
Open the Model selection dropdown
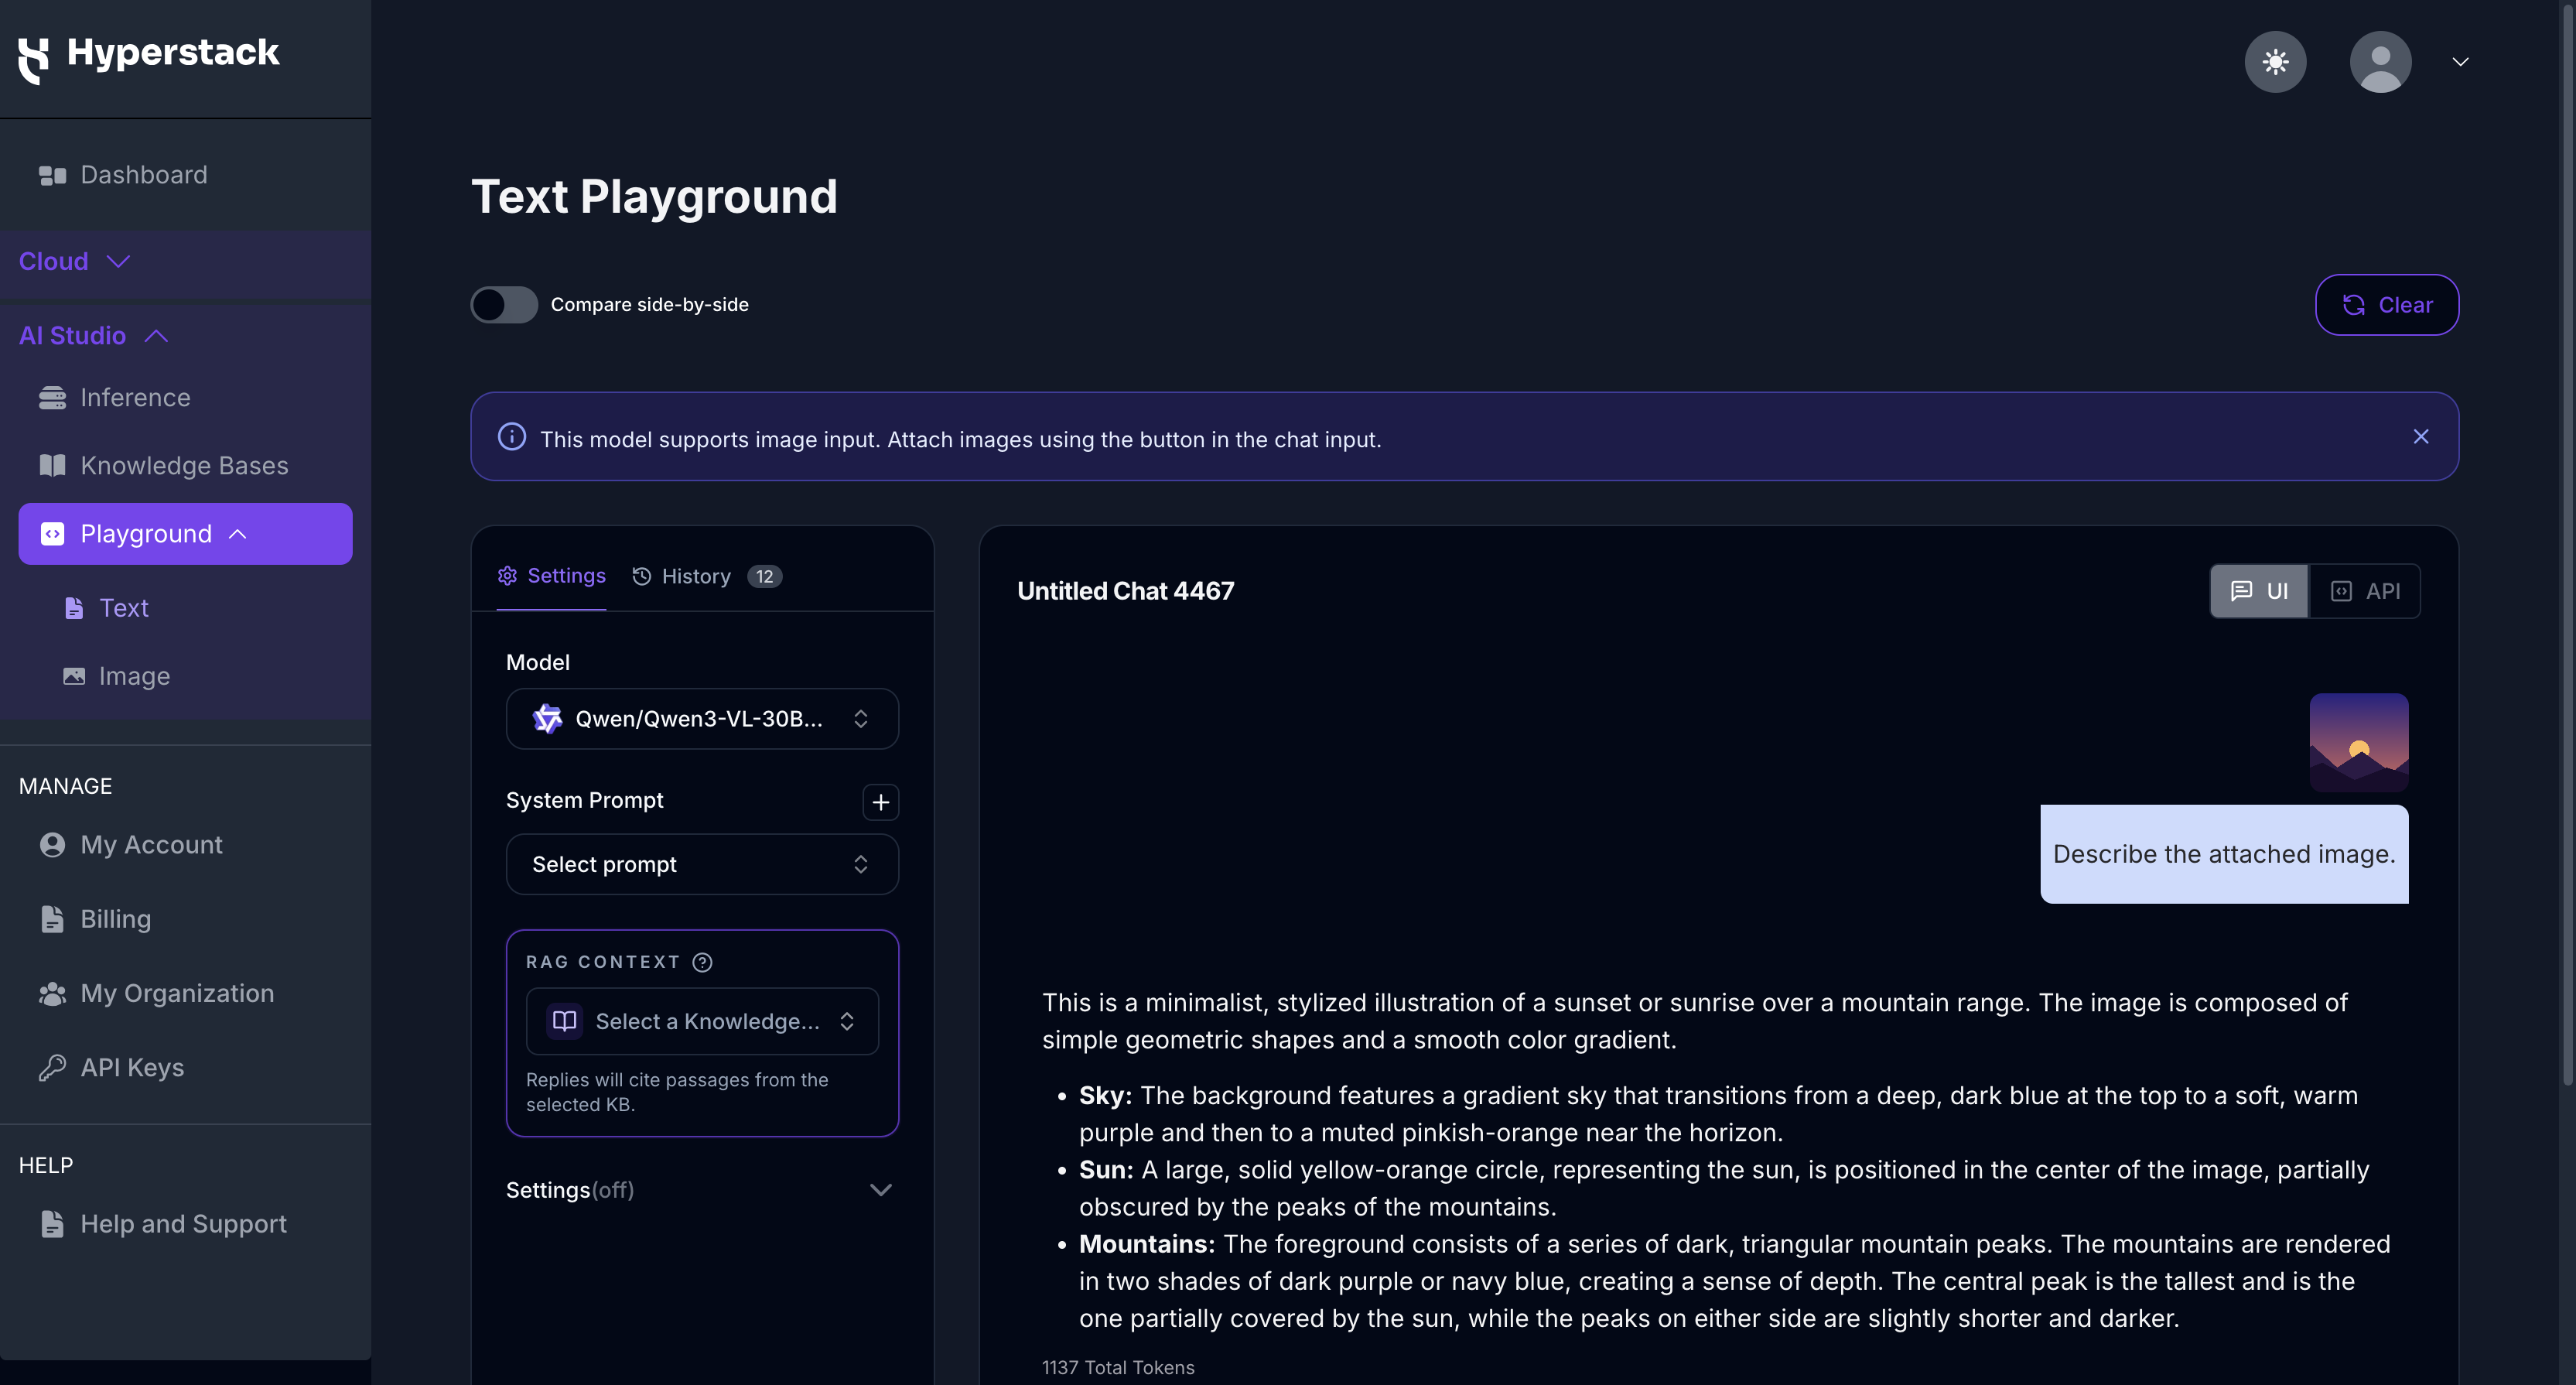click(702, 719)
